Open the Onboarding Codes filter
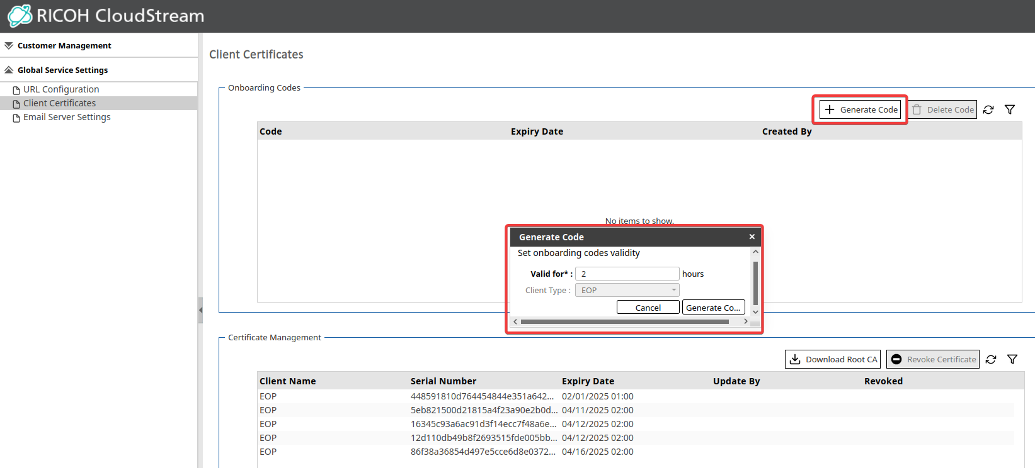 point(1010,109)
